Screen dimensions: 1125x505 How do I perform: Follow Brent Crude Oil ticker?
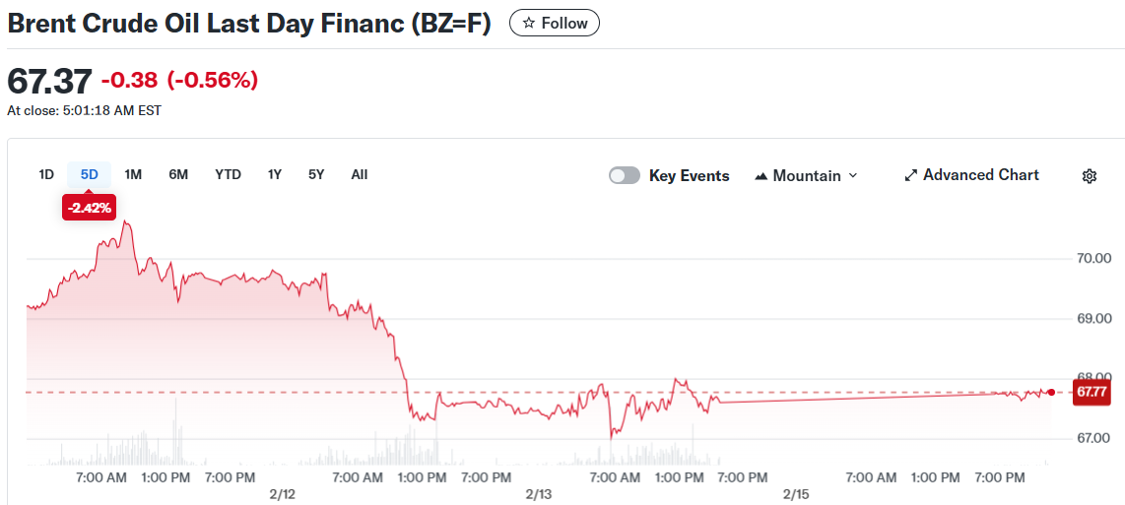coord(555,23)
